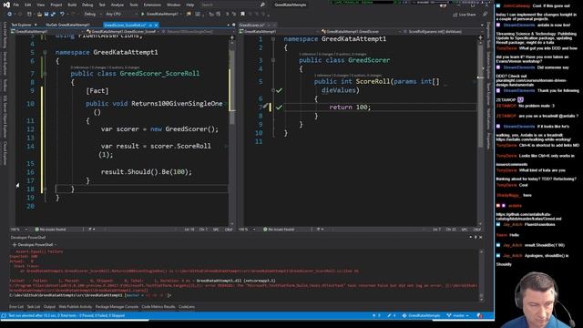Open the File menu
The height and width of the screenshot is (328, 583).
pyautogui.click(x=16, y=5)
